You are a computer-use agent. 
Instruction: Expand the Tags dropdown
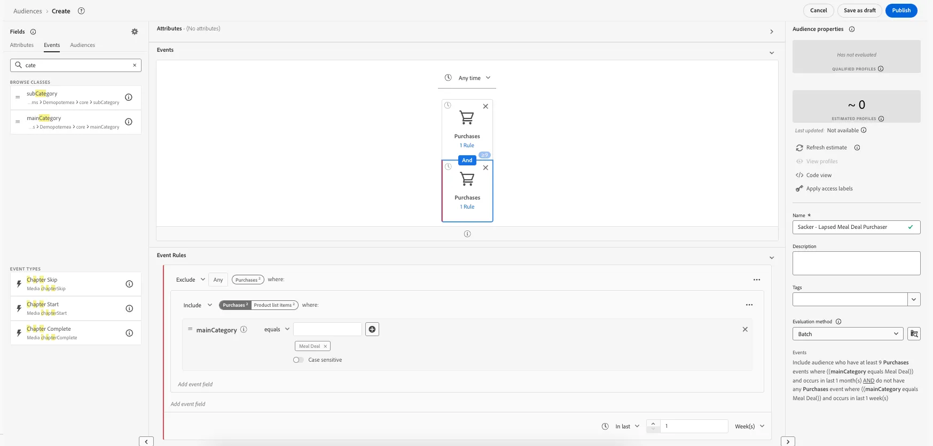click(914, 299)
